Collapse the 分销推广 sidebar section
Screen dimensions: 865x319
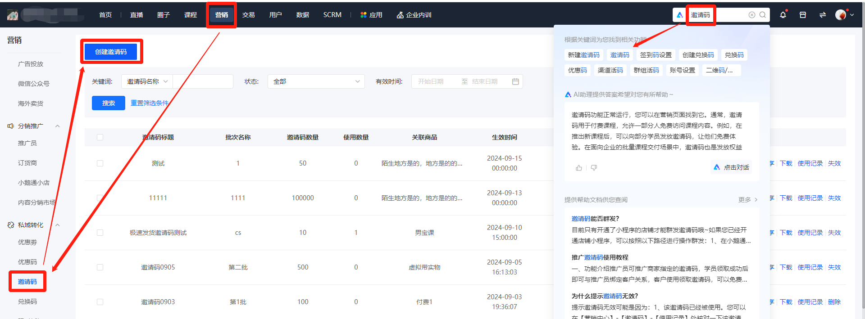tap(58, 126)
